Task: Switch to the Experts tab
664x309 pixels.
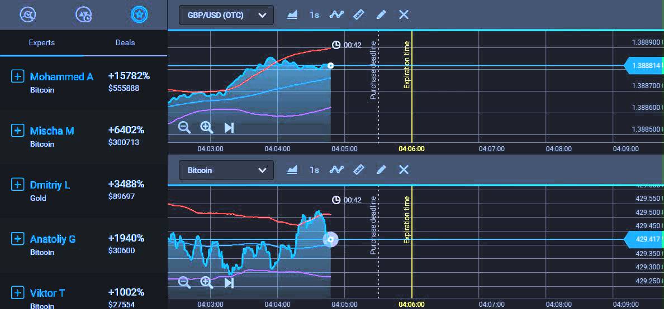Action: [x=41, y=43]
